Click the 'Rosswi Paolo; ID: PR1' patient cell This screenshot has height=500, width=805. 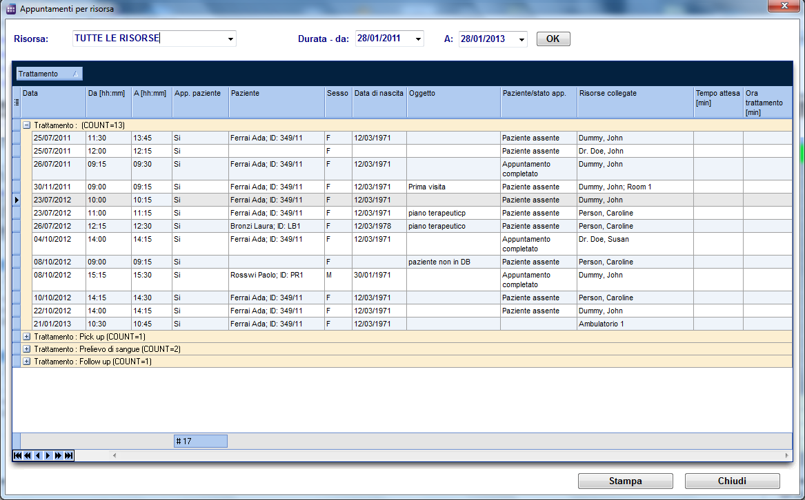[277, 280]
